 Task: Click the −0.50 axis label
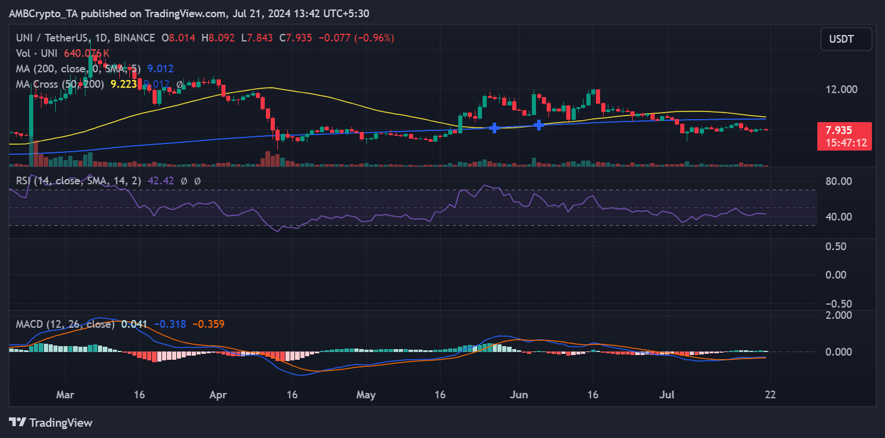coord(840,303)
